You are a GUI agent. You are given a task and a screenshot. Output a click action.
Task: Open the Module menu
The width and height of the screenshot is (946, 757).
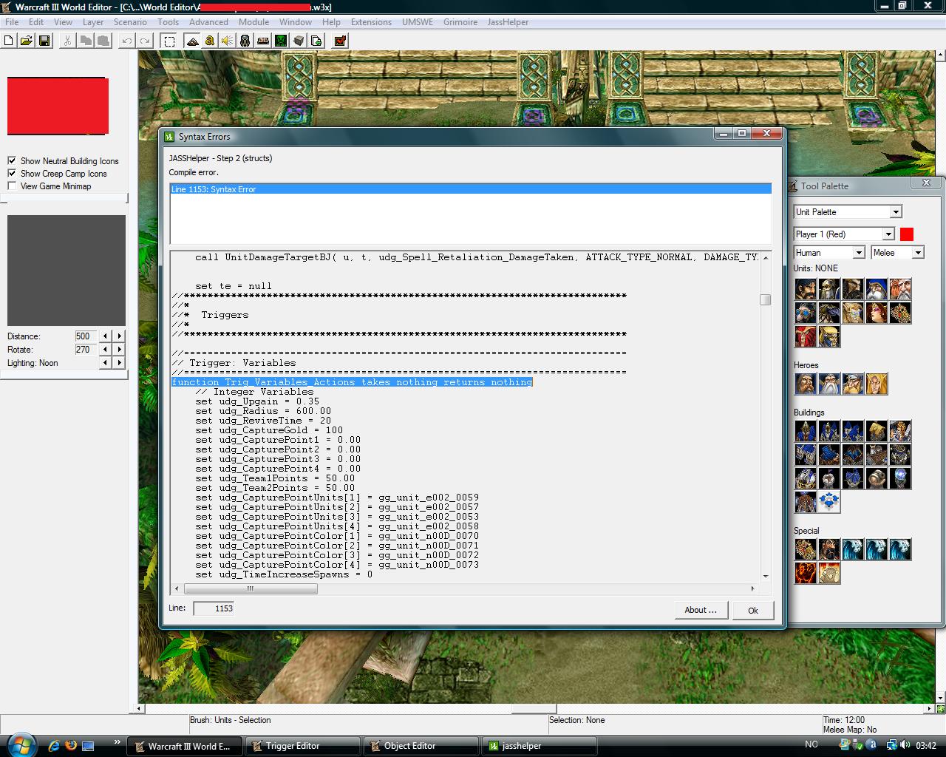[x=253, y=22]
